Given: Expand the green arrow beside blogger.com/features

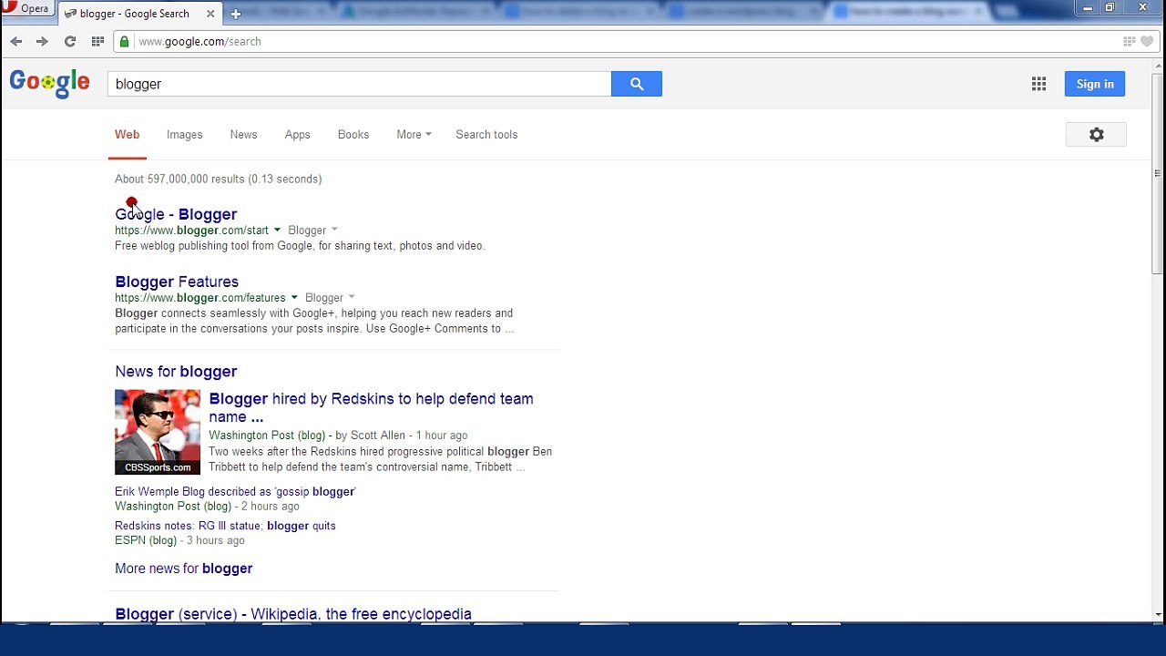Looking at the screenshot, I should [x=294, y=298].
